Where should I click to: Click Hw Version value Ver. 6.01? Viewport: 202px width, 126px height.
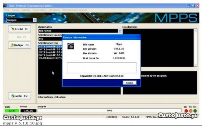[119, 53]
